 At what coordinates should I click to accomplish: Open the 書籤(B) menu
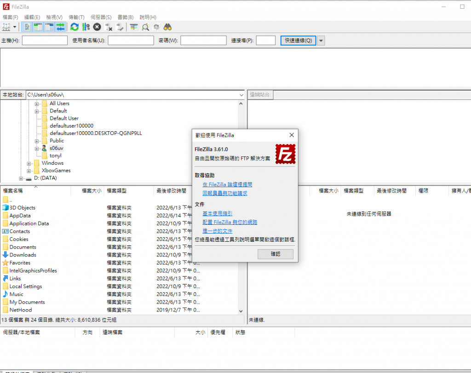125,17
